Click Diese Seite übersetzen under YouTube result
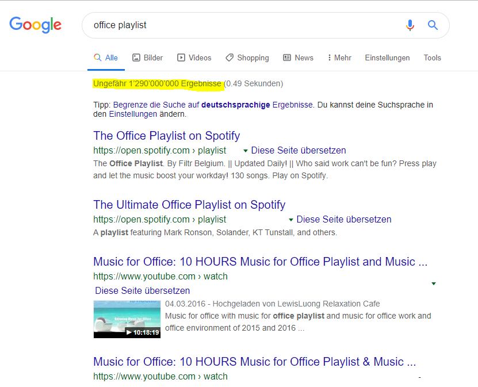Screen dimensions: 478x387 142,290
